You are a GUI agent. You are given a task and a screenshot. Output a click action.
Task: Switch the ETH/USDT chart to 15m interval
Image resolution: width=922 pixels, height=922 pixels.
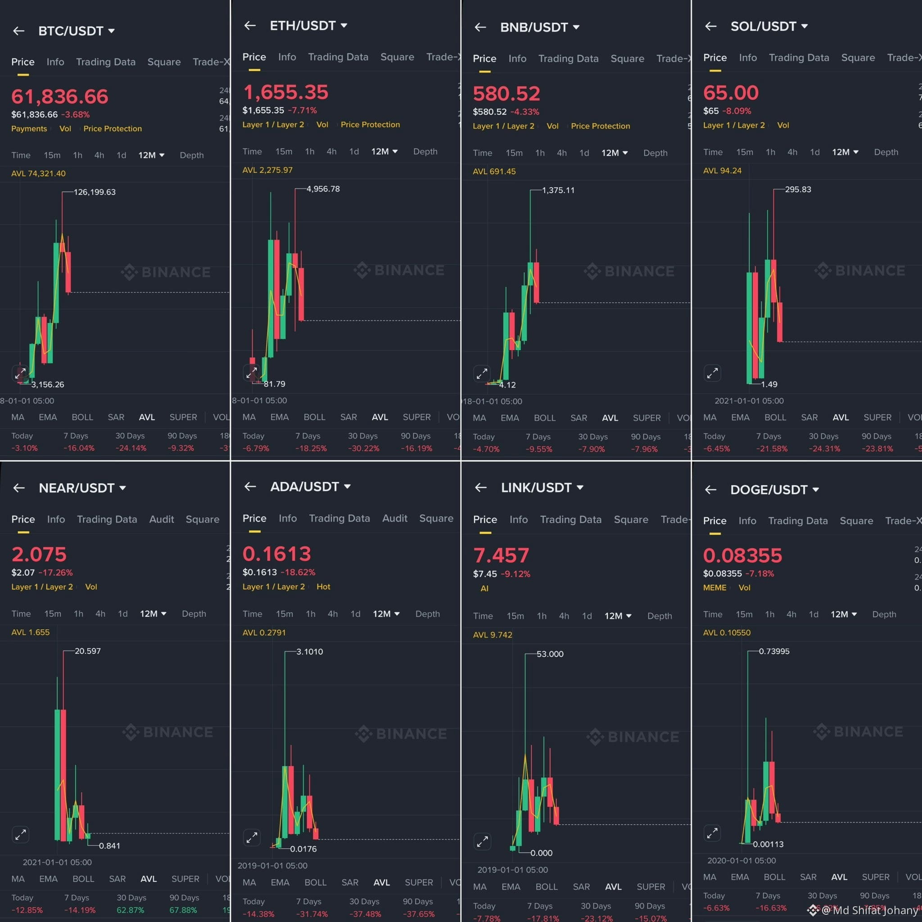[284, 151]
